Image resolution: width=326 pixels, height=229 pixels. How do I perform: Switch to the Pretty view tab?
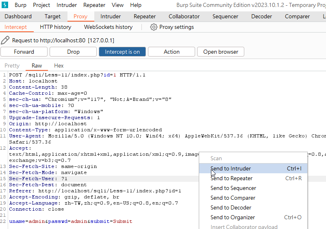point(12,66)
